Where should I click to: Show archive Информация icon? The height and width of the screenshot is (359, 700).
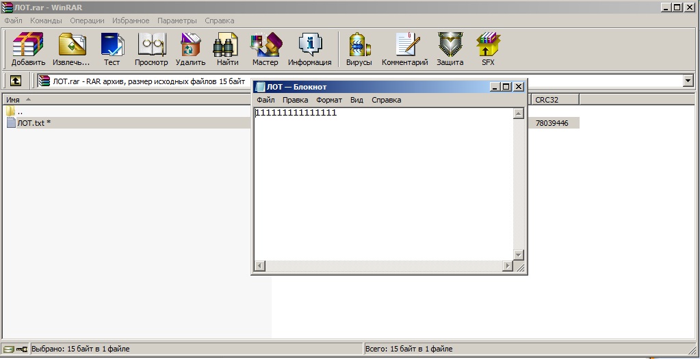click(x=310, y=49)
